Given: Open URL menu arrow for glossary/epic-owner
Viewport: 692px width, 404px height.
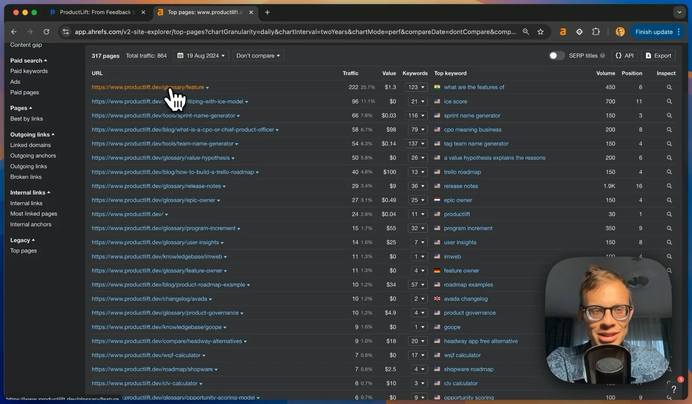Looking at the screenshot, I should point(219,201).
